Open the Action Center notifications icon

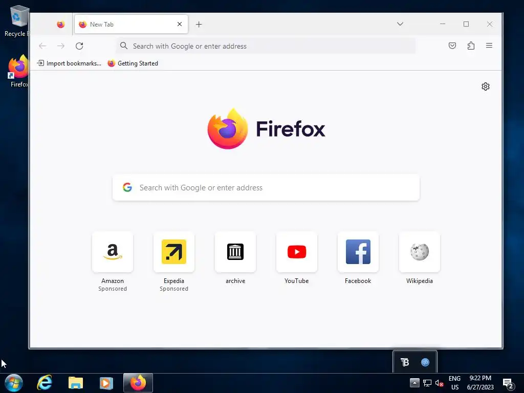tap(508, 384)
